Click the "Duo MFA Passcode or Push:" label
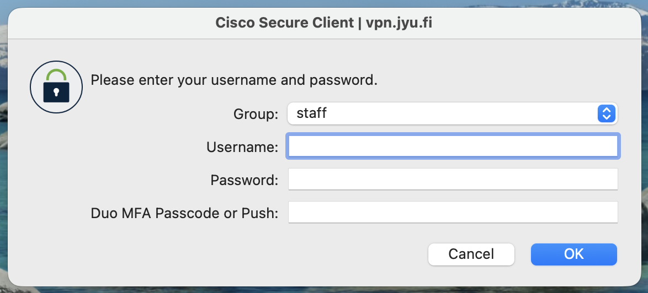This screenshot has width=648, height=293. coord(184,213)
